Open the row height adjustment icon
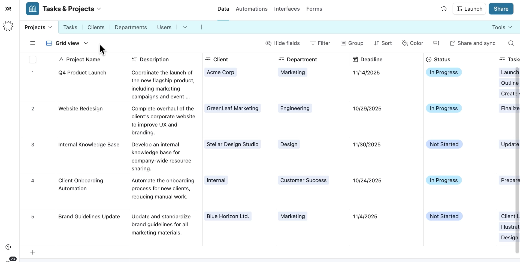The width and height of the screenshot is (520, 262). click(436, 43)
